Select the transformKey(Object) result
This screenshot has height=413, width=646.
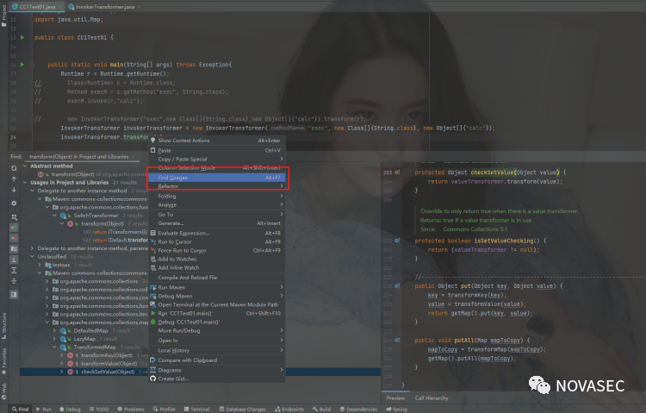[108, 355]
